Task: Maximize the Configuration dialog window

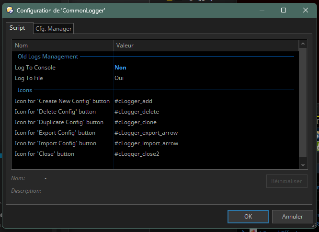Action: (283, 10)
